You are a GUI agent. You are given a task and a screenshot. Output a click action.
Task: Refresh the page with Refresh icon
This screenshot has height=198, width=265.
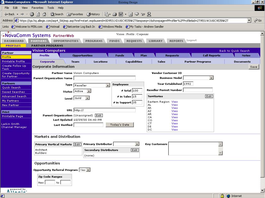(38, 14)
